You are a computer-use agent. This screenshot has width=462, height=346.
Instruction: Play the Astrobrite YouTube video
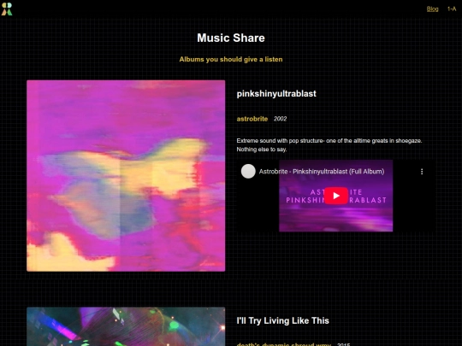click(x=336, y=196)
